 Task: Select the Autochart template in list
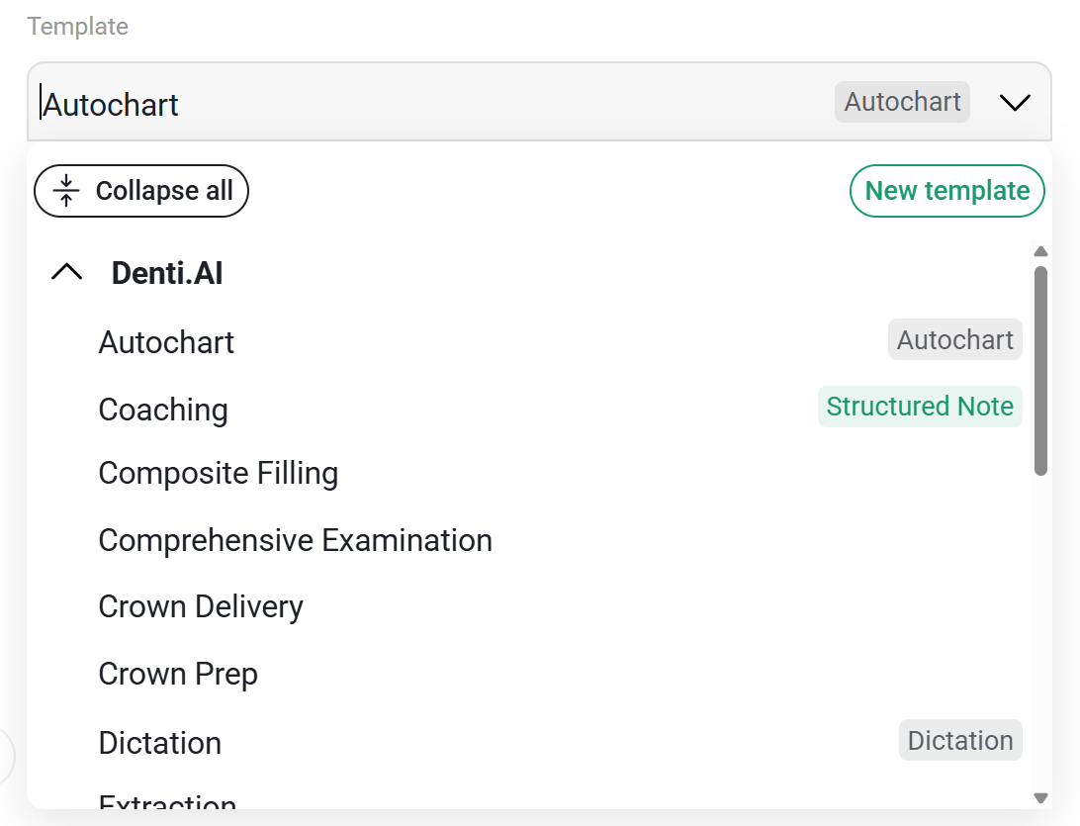[x=528, y=341]
